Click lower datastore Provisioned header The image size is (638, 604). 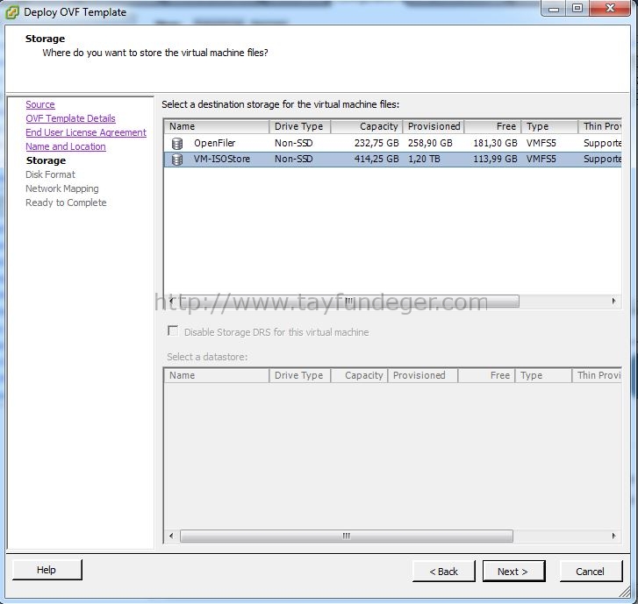pos(423,375)
